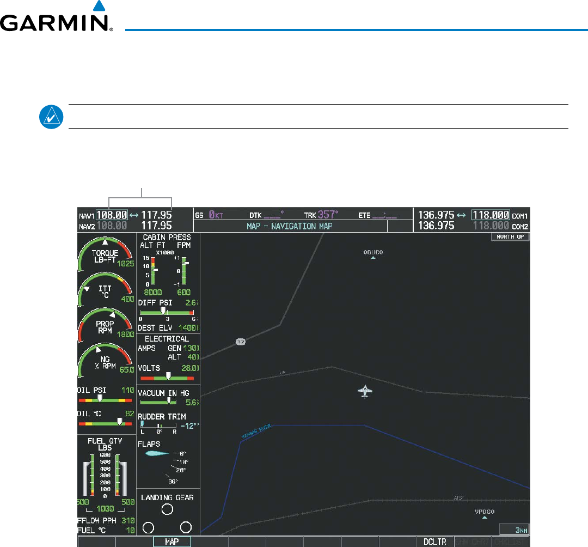Viewport: 588px width, 547px height.
Task: Click the COM frequency transfer arrow
Action: [x=461, y=215]
